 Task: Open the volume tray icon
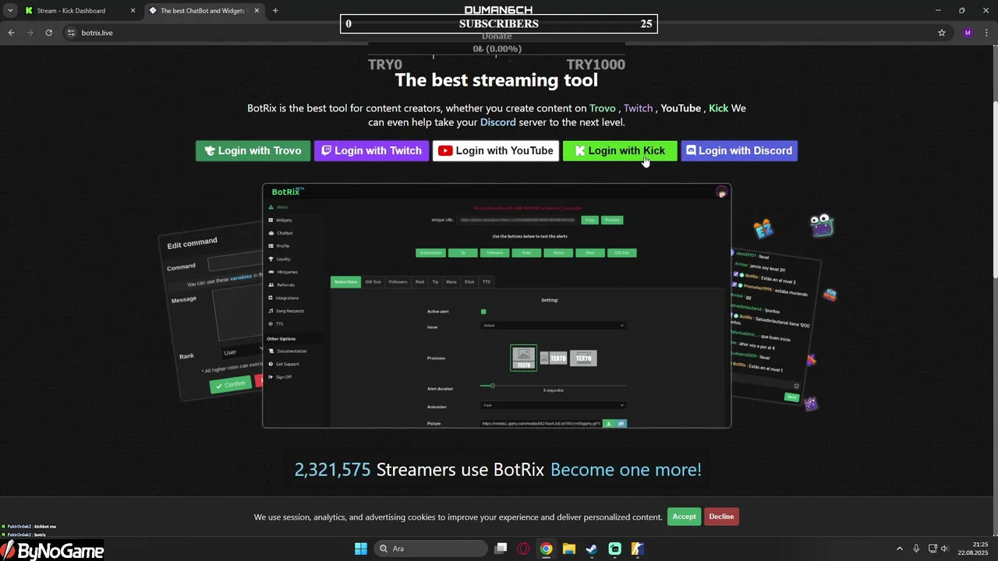(x=945, y=549)
